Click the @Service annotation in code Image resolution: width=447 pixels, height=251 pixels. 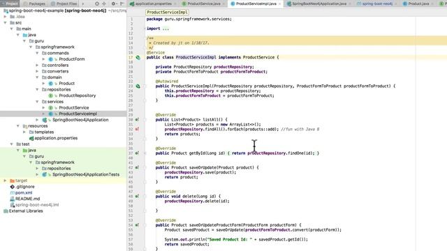pos(156,52)
